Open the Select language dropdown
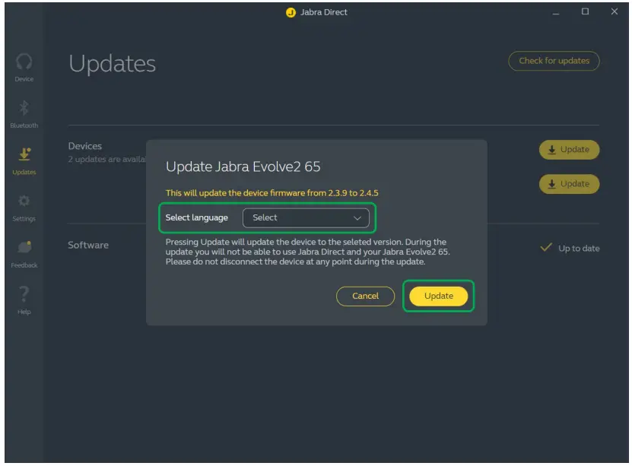Image resolution: width=632 pixels, height=466 pixels. (x=303, y=218)
